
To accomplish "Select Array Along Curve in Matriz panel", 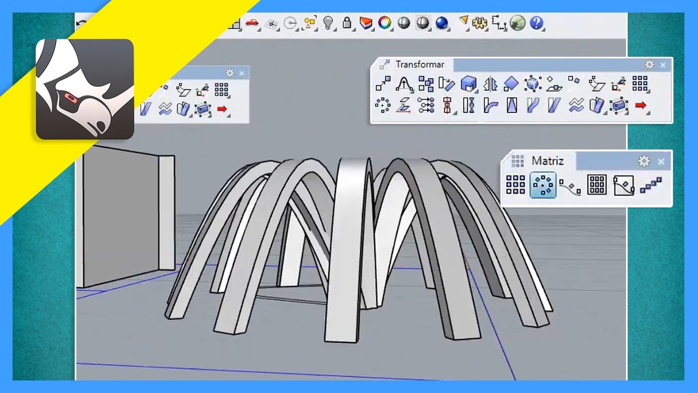I will pos(570,186).
